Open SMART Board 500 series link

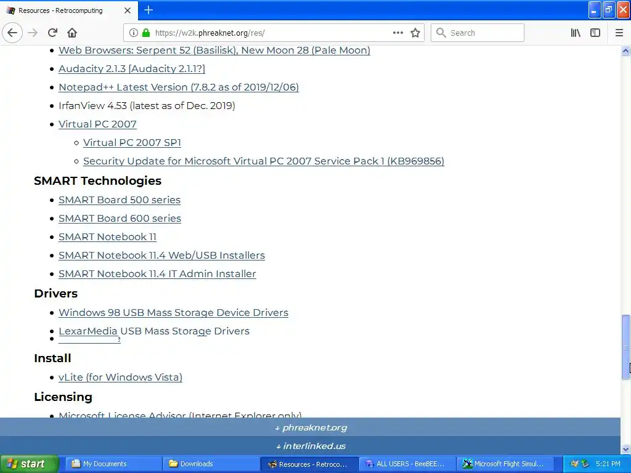(x=120, y=200)
